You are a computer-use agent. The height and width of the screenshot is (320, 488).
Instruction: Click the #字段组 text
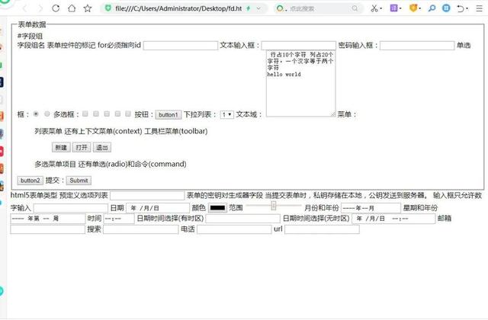(30, 36)
